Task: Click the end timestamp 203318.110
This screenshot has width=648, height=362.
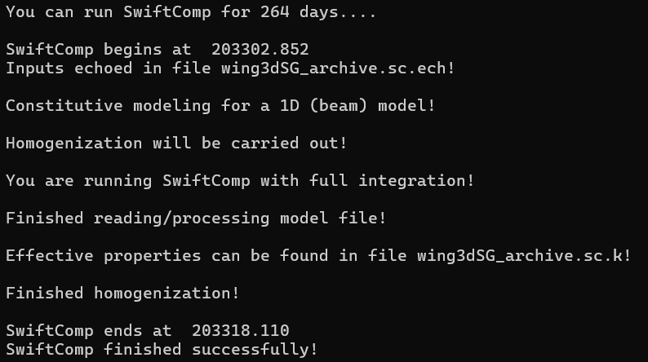Action: (x=241, y=331)
